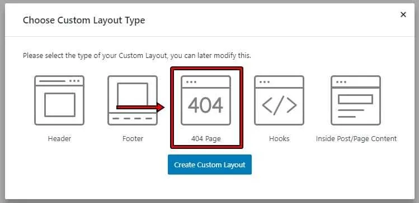
Task: Click the 'Inside Post/Page Content' label
Action: (x=356, y=139)
